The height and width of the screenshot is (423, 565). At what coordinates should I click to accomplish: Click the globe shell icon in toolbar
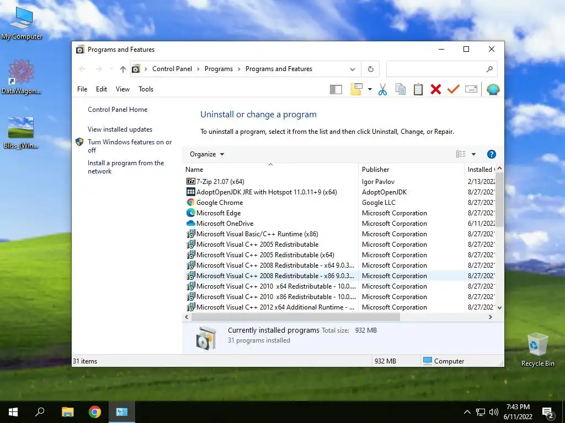click(x=493, y=89)
